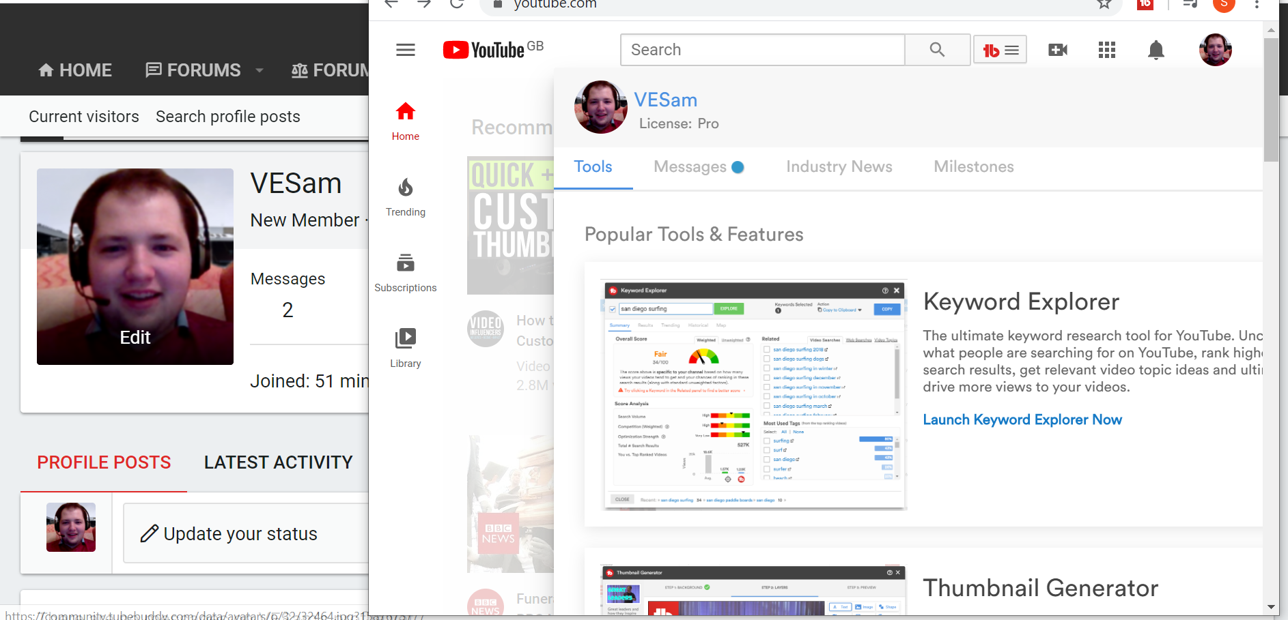Click Launch Keyword Explorer Now link

click(x=1022, y=419)
